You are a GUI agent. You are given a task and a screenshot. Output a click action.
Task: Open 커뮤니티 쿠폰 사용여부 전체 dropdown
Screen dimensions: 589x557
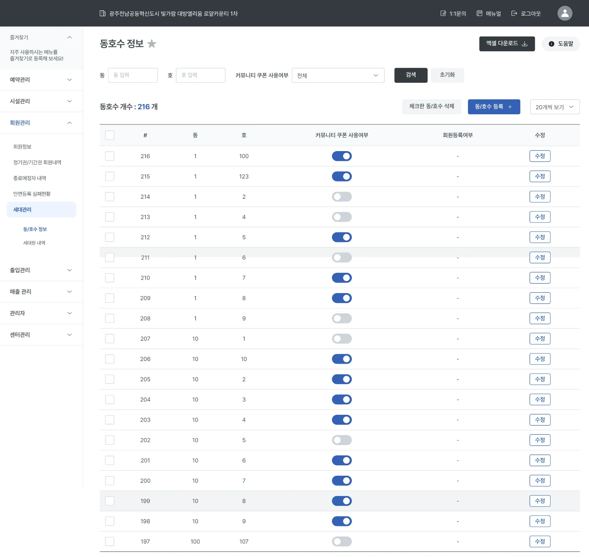point(338,75)
